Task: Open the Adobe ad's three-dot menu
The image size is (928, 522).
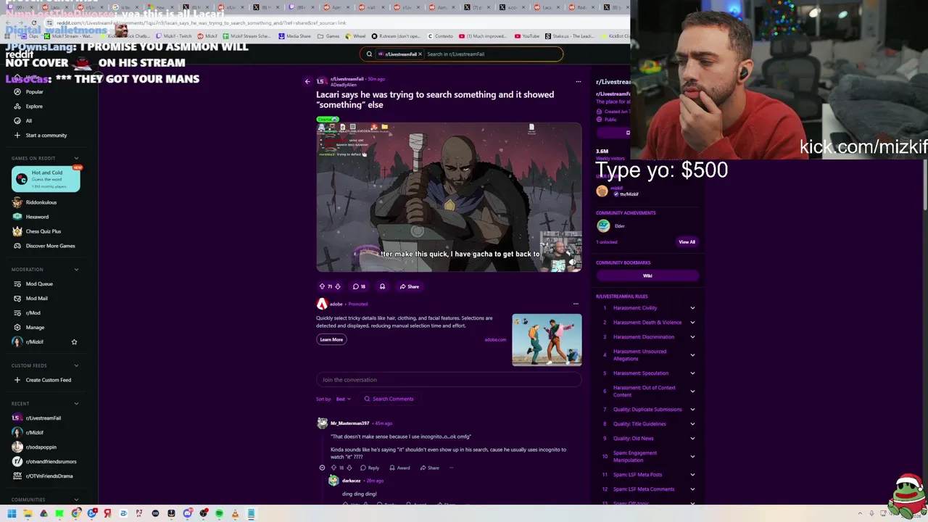Action: pos(576,304)
